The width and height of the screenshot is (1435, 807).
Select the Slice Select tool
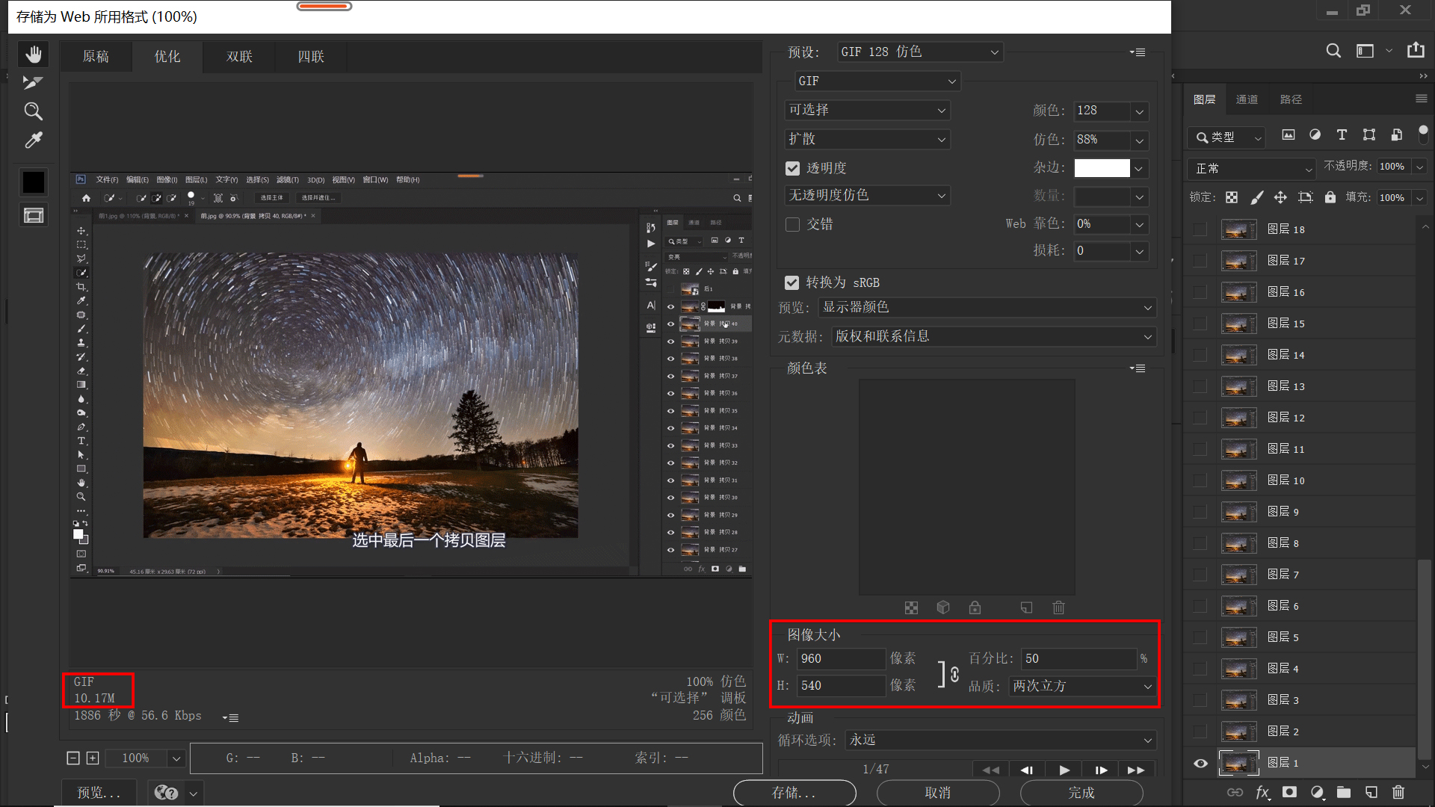pyautogui.click(x=33, y=82)
